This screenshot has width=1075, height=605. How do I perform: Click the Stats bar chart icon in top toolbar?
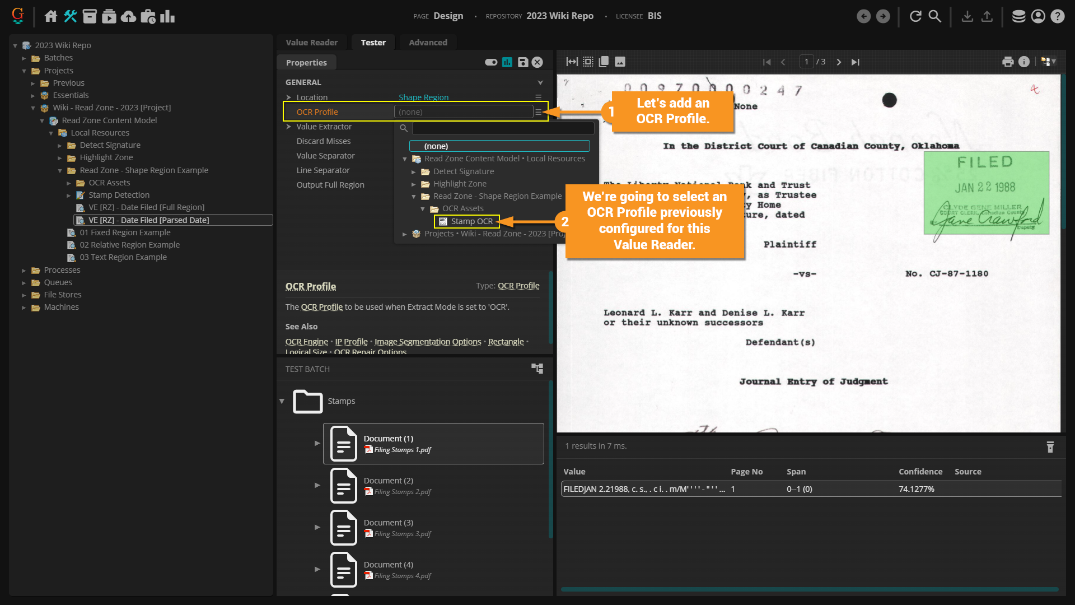point(167,16)
